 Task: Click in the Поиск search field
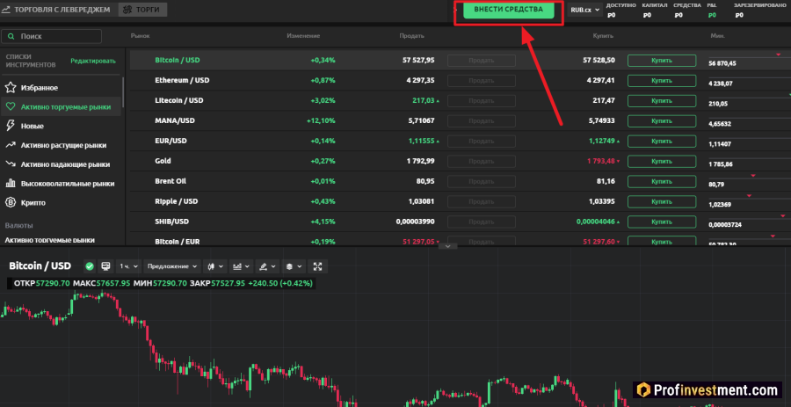(52, 36)
